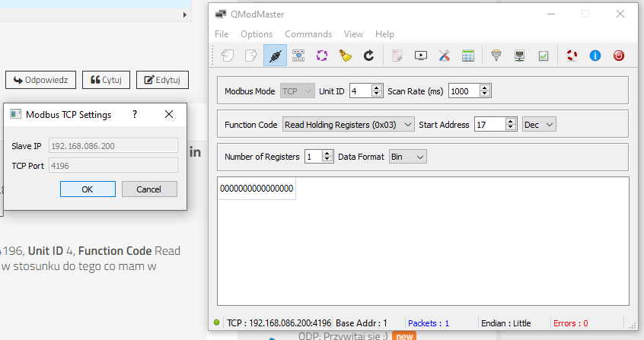Image resolution: width=644 pixels, height=340 pixels.
Task: Open the Tools screwdriver-wrench icon
Action: pyautogui.click(x=445, y=56)
